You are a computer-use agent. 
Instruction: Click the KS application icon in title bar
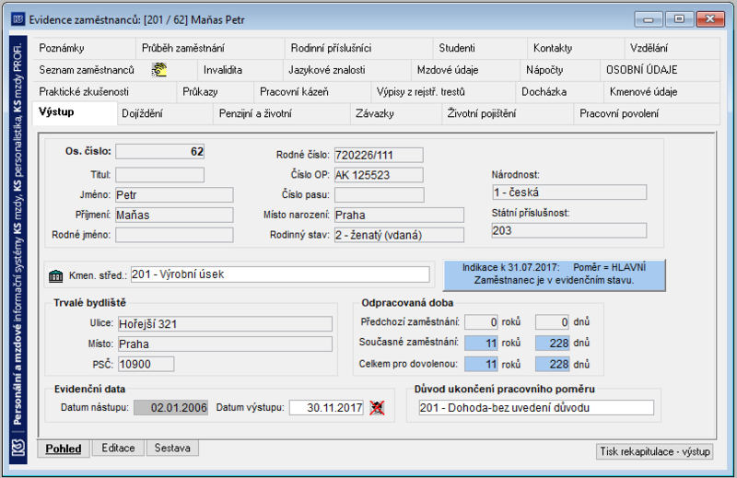tap(18, 19)
